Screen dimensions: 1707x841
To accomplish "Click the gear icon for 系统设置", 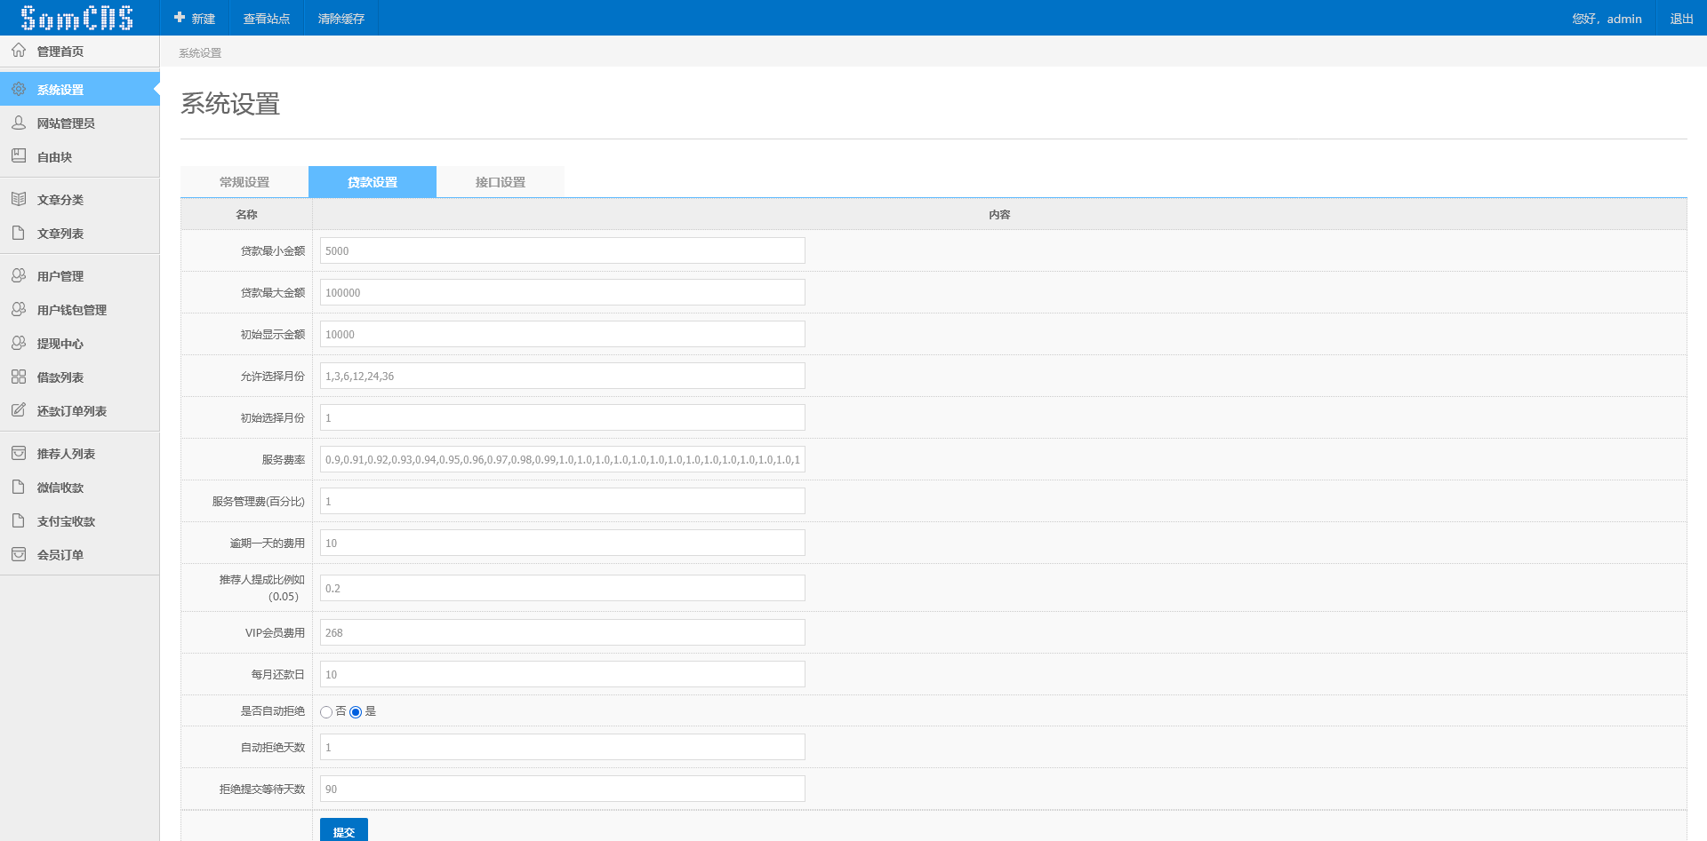I will point(19,89).
